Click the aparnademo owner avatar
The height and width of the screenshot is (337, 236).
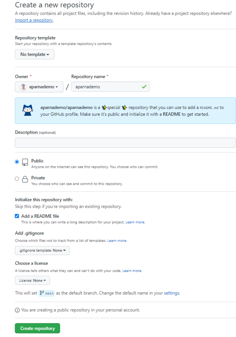[x=23, y=87]
